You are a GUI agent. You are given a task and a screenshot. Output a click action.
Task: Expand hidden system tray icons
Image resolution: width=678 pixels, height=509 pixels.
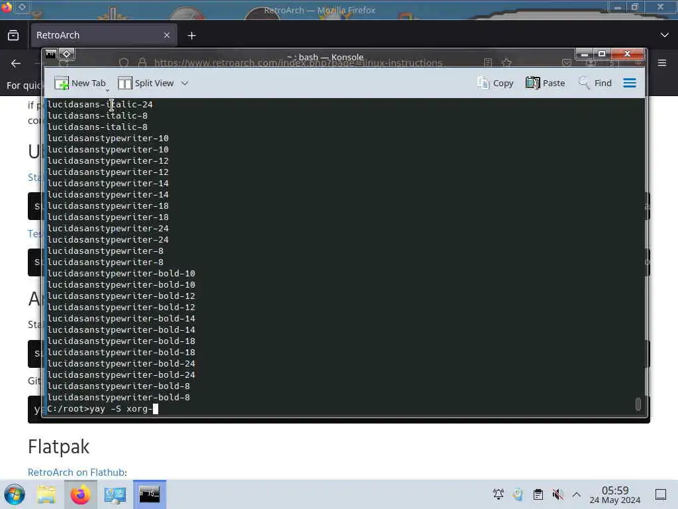[577, 494]
